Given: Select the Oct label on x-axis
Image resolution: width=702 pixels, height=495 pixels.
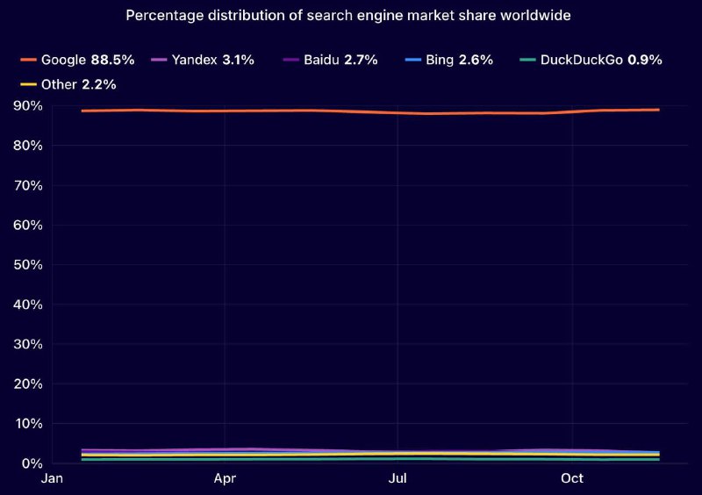Looking at the screenshot, I should tap(571, 478).
